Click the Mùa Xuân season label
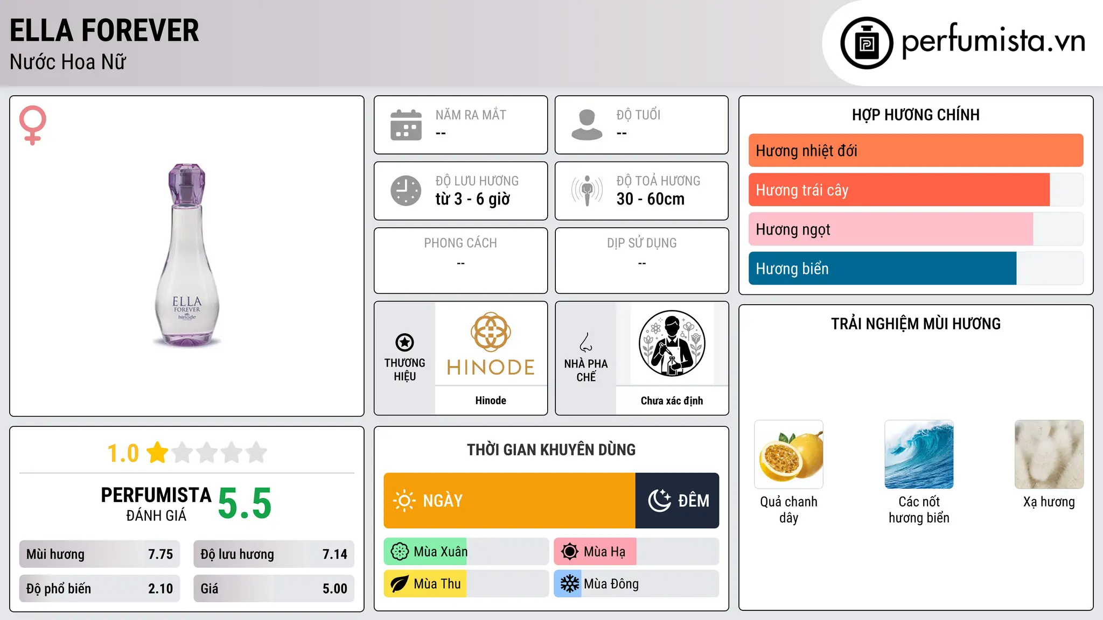Viewport: 1103px width, 620px height. (441, 552)
